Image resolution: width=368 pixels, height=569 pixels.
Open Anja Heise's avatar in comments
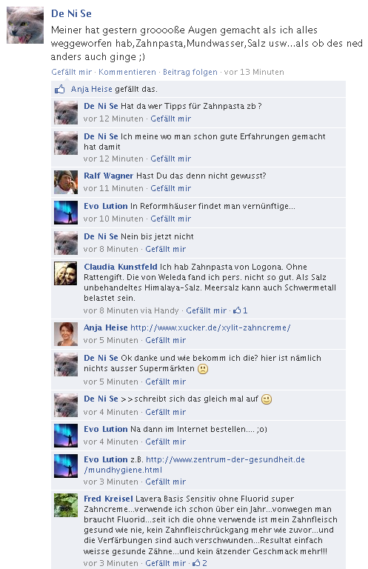pos(66,334)
